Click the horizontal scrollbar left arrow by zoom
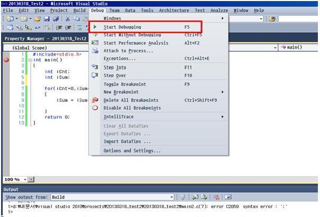 (x=31, y=179)
